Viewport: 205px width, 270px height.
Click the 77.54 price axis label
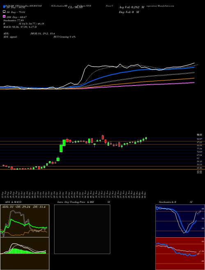click(x=200, y=148)
